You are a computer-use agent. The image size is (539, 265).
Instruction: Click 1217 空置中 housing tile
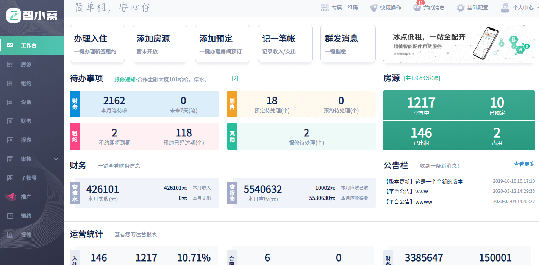tap(421, 106)
